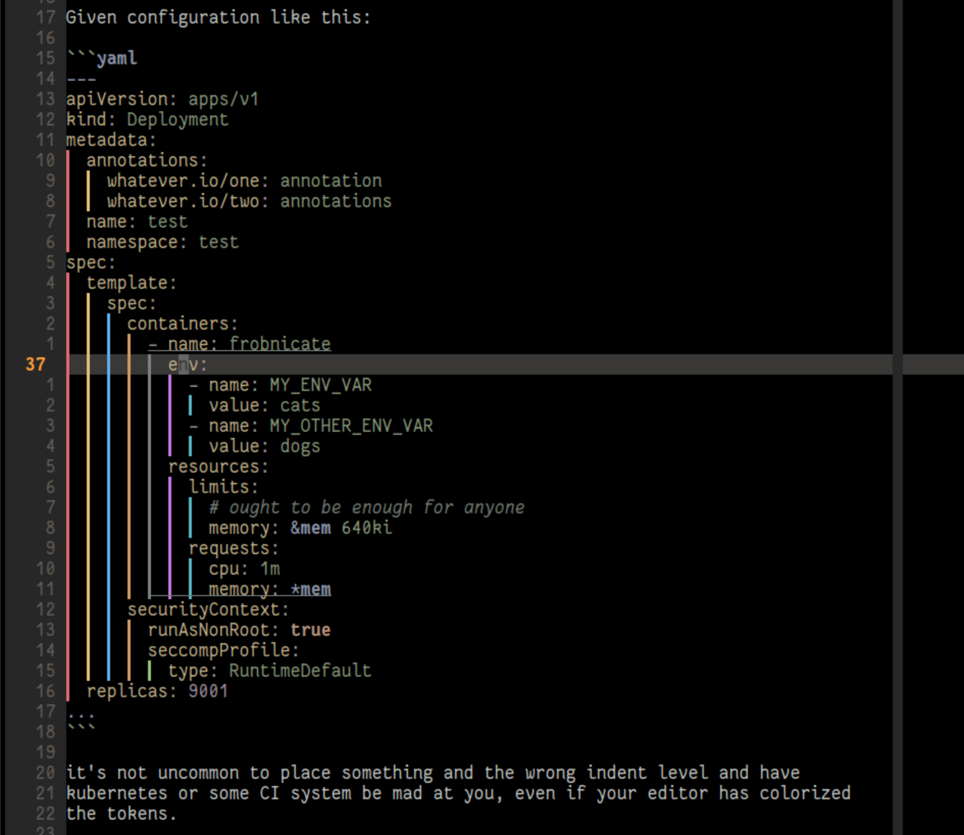Viewport: 964px width, 835px height.
Task: Click the '# ought to be enough for anyone' comment
Action: 367,507
